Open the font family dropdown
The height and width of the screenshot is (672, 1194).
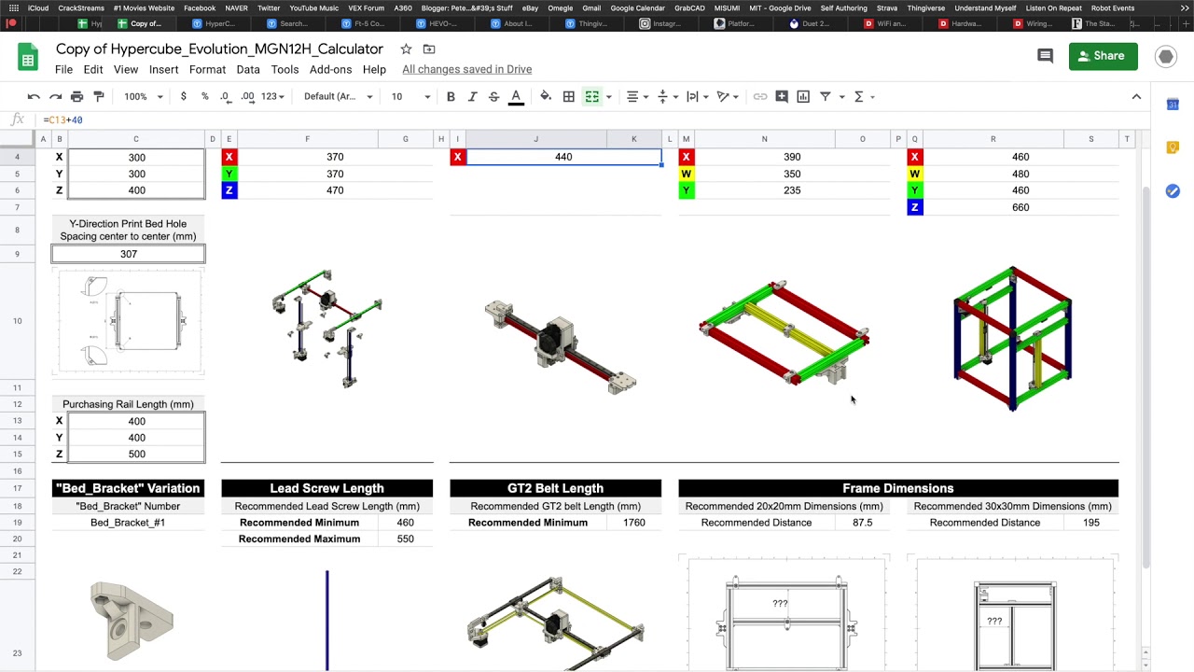338,96
